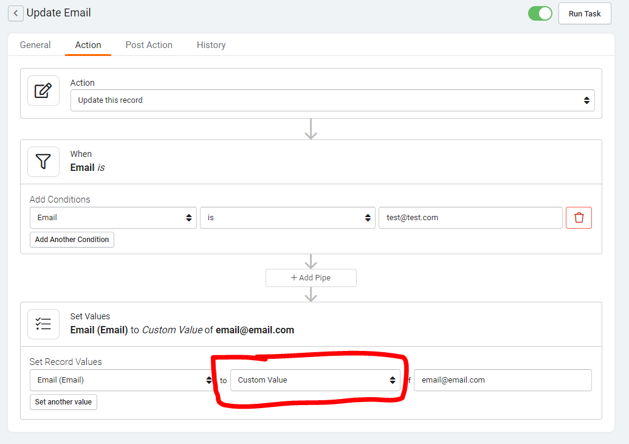The height and width of the screenshot is (444, 629).
Task: Click the trash icon to delete condition
Action: (579, 217)
